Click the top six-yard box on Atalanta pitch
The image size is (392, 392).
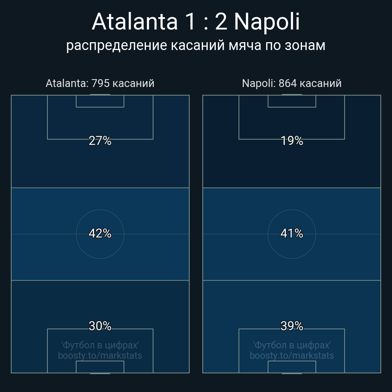point(100,101)
